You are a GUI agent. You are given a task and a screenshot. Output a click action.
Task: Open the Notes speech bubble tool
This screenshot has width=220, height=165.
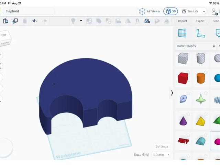click(218, 33)
